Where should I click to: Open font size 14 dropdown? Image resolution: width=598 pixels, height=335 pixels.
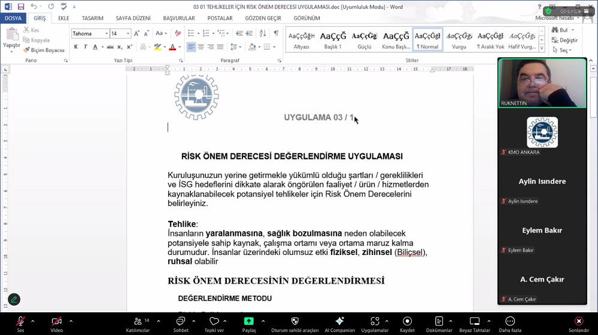click(128, 33)
